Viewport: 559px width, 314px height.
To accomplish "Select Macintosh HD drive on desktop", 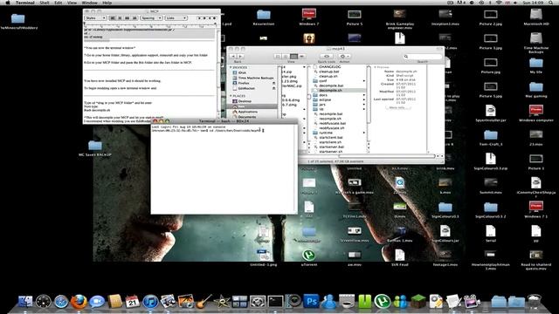I will click(535, 17).
